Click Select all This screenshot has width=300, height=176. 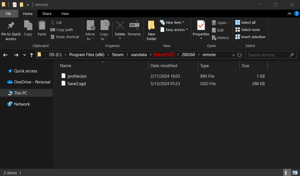click(x=245, y=23)
